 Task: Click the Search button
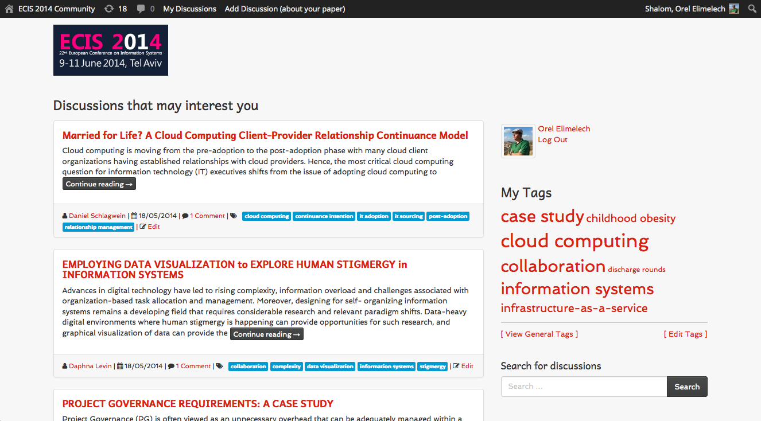(x=687, y=387)
